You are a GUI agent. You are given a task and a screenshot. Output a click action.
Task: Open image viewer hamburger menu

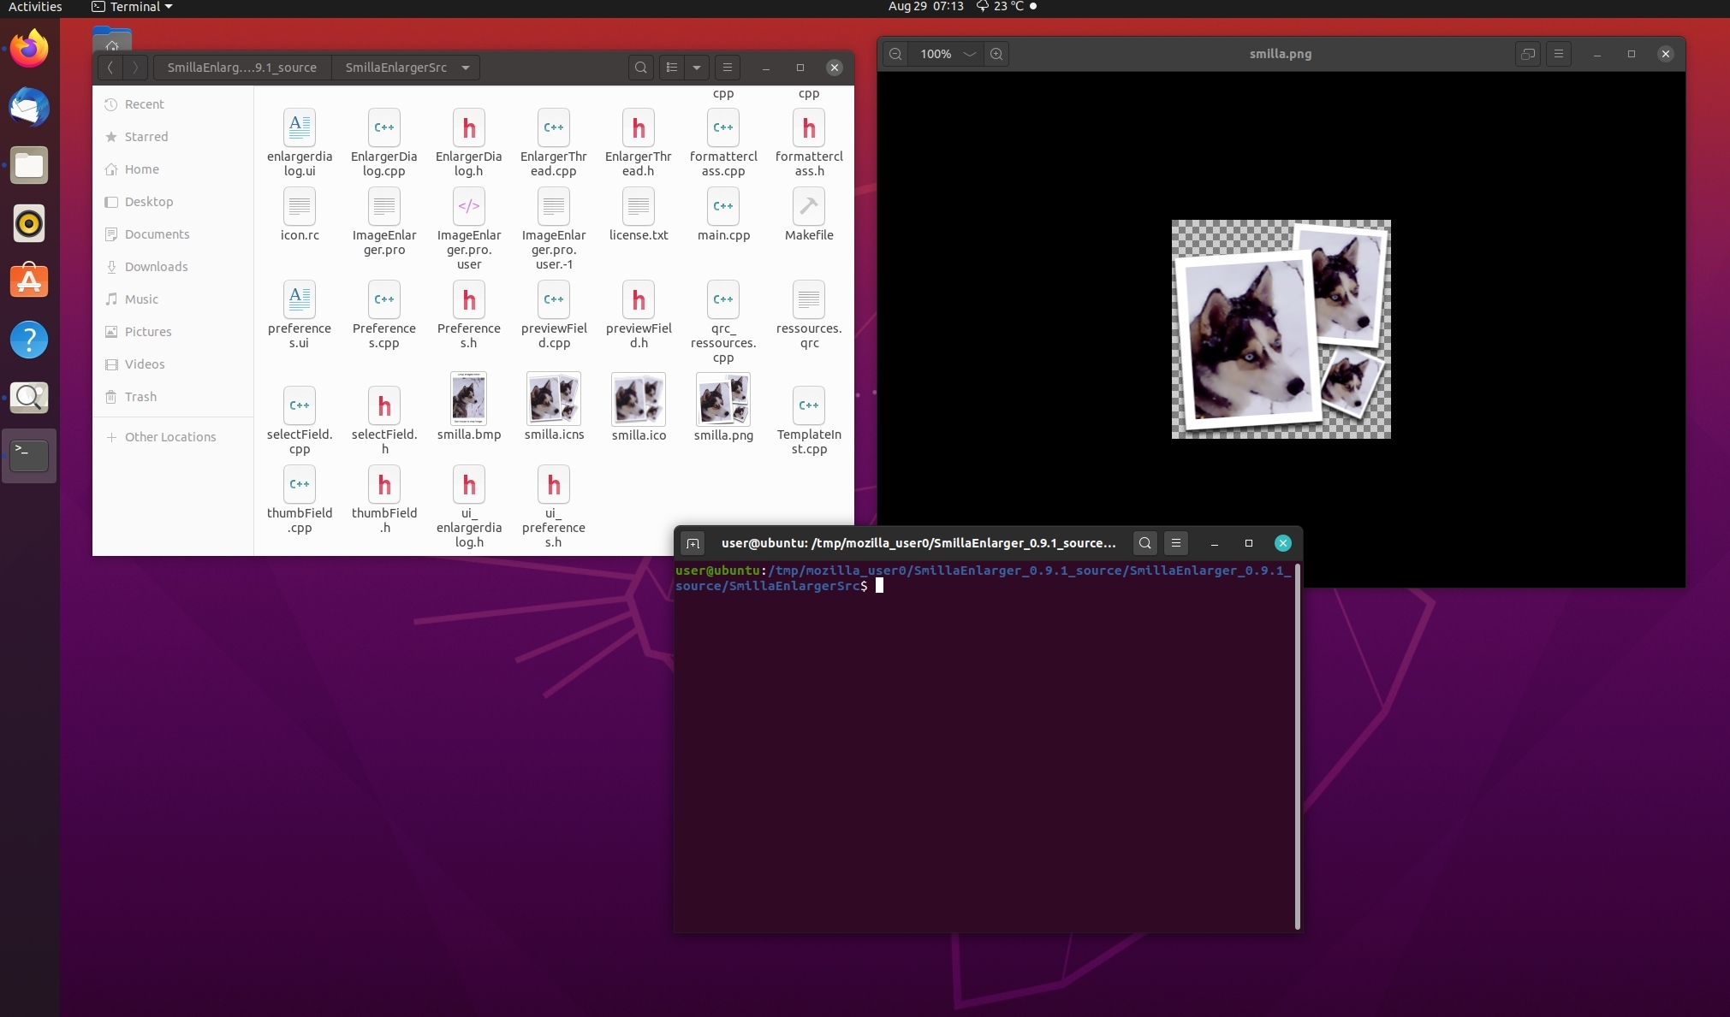coord(1559,54)
